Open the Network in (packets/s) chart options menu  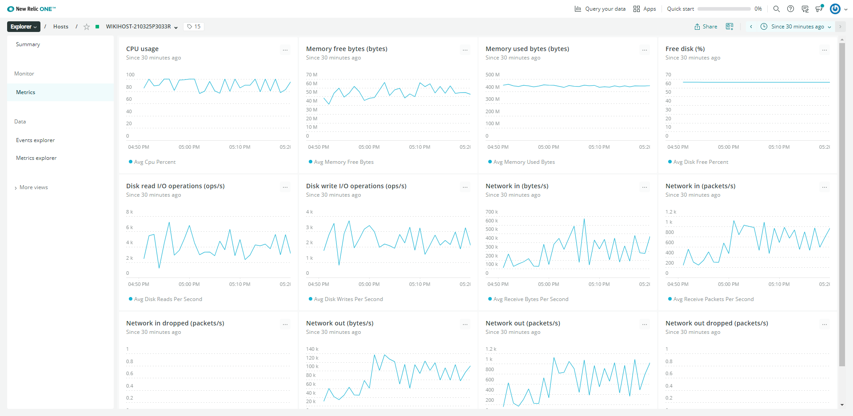coord(825,187)
